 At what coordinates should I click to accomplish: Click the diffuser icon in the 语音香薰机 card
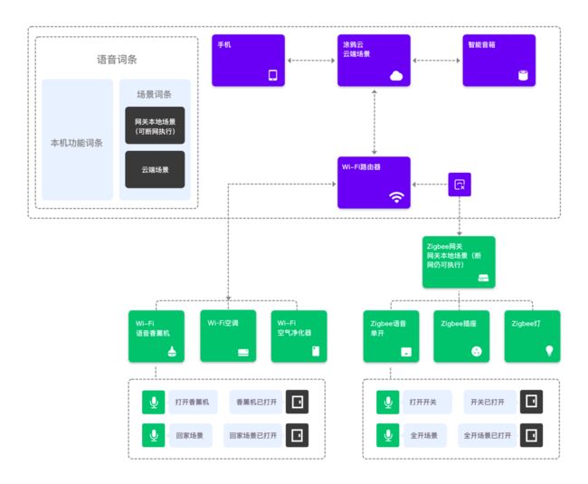(x=172, y=351)
